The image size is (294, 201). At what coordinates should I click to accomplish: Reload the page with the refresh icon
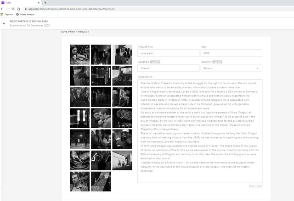pos(13,9)
